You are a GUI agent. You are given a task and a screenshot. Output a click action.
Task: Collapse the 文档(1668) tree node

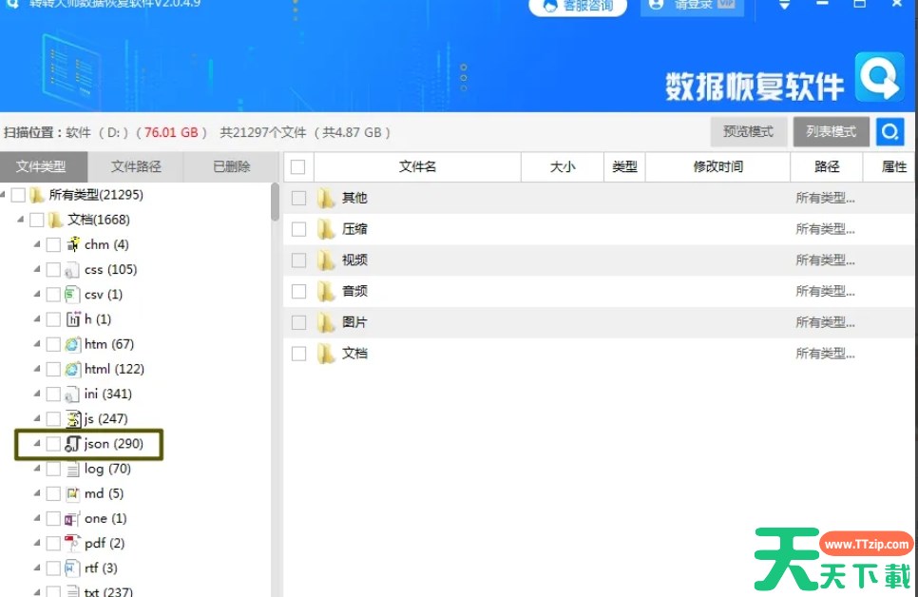click(x=21, y=220)
